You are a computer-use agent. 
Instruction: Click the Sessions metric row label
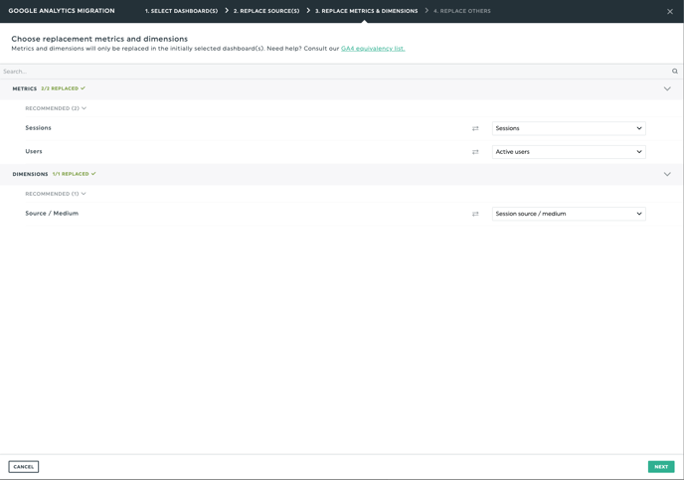pos(38,128)
